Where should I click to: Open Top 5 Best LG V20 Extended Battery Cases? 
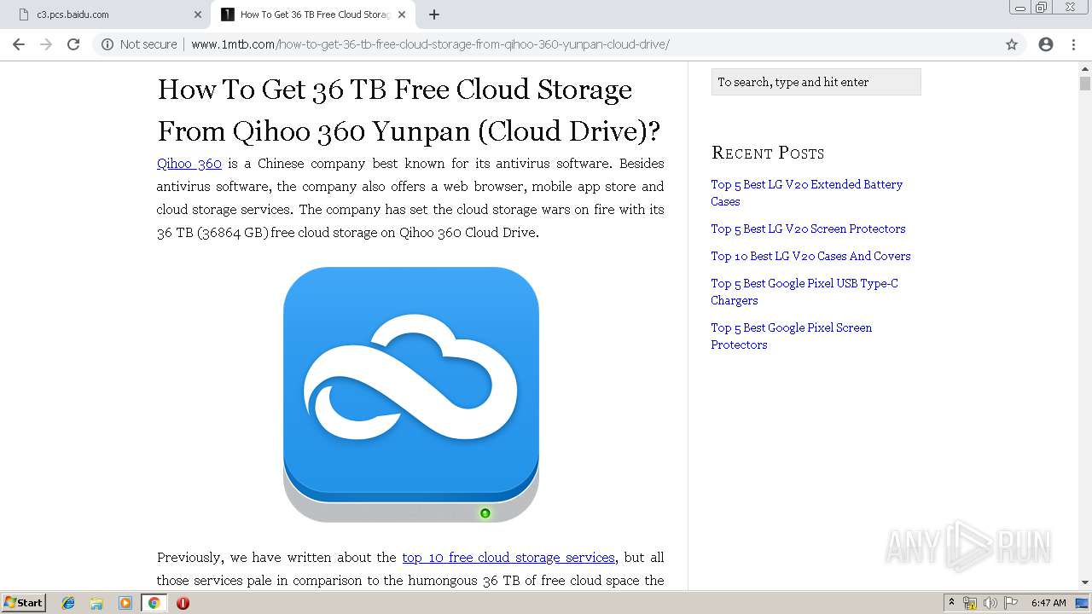pyautogui.click(x=806, y=193)
